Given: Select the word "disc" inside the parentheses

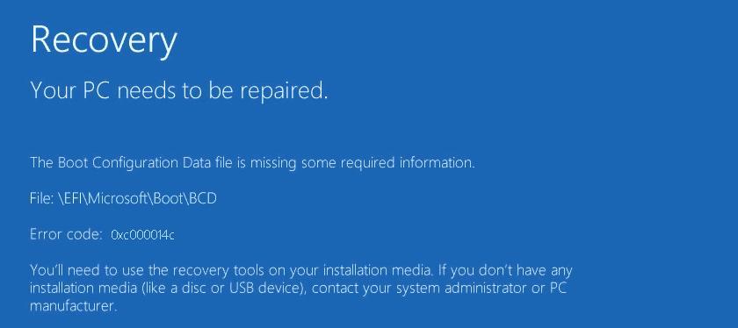Looking at the screenshot, I should [x=198, y=288].
